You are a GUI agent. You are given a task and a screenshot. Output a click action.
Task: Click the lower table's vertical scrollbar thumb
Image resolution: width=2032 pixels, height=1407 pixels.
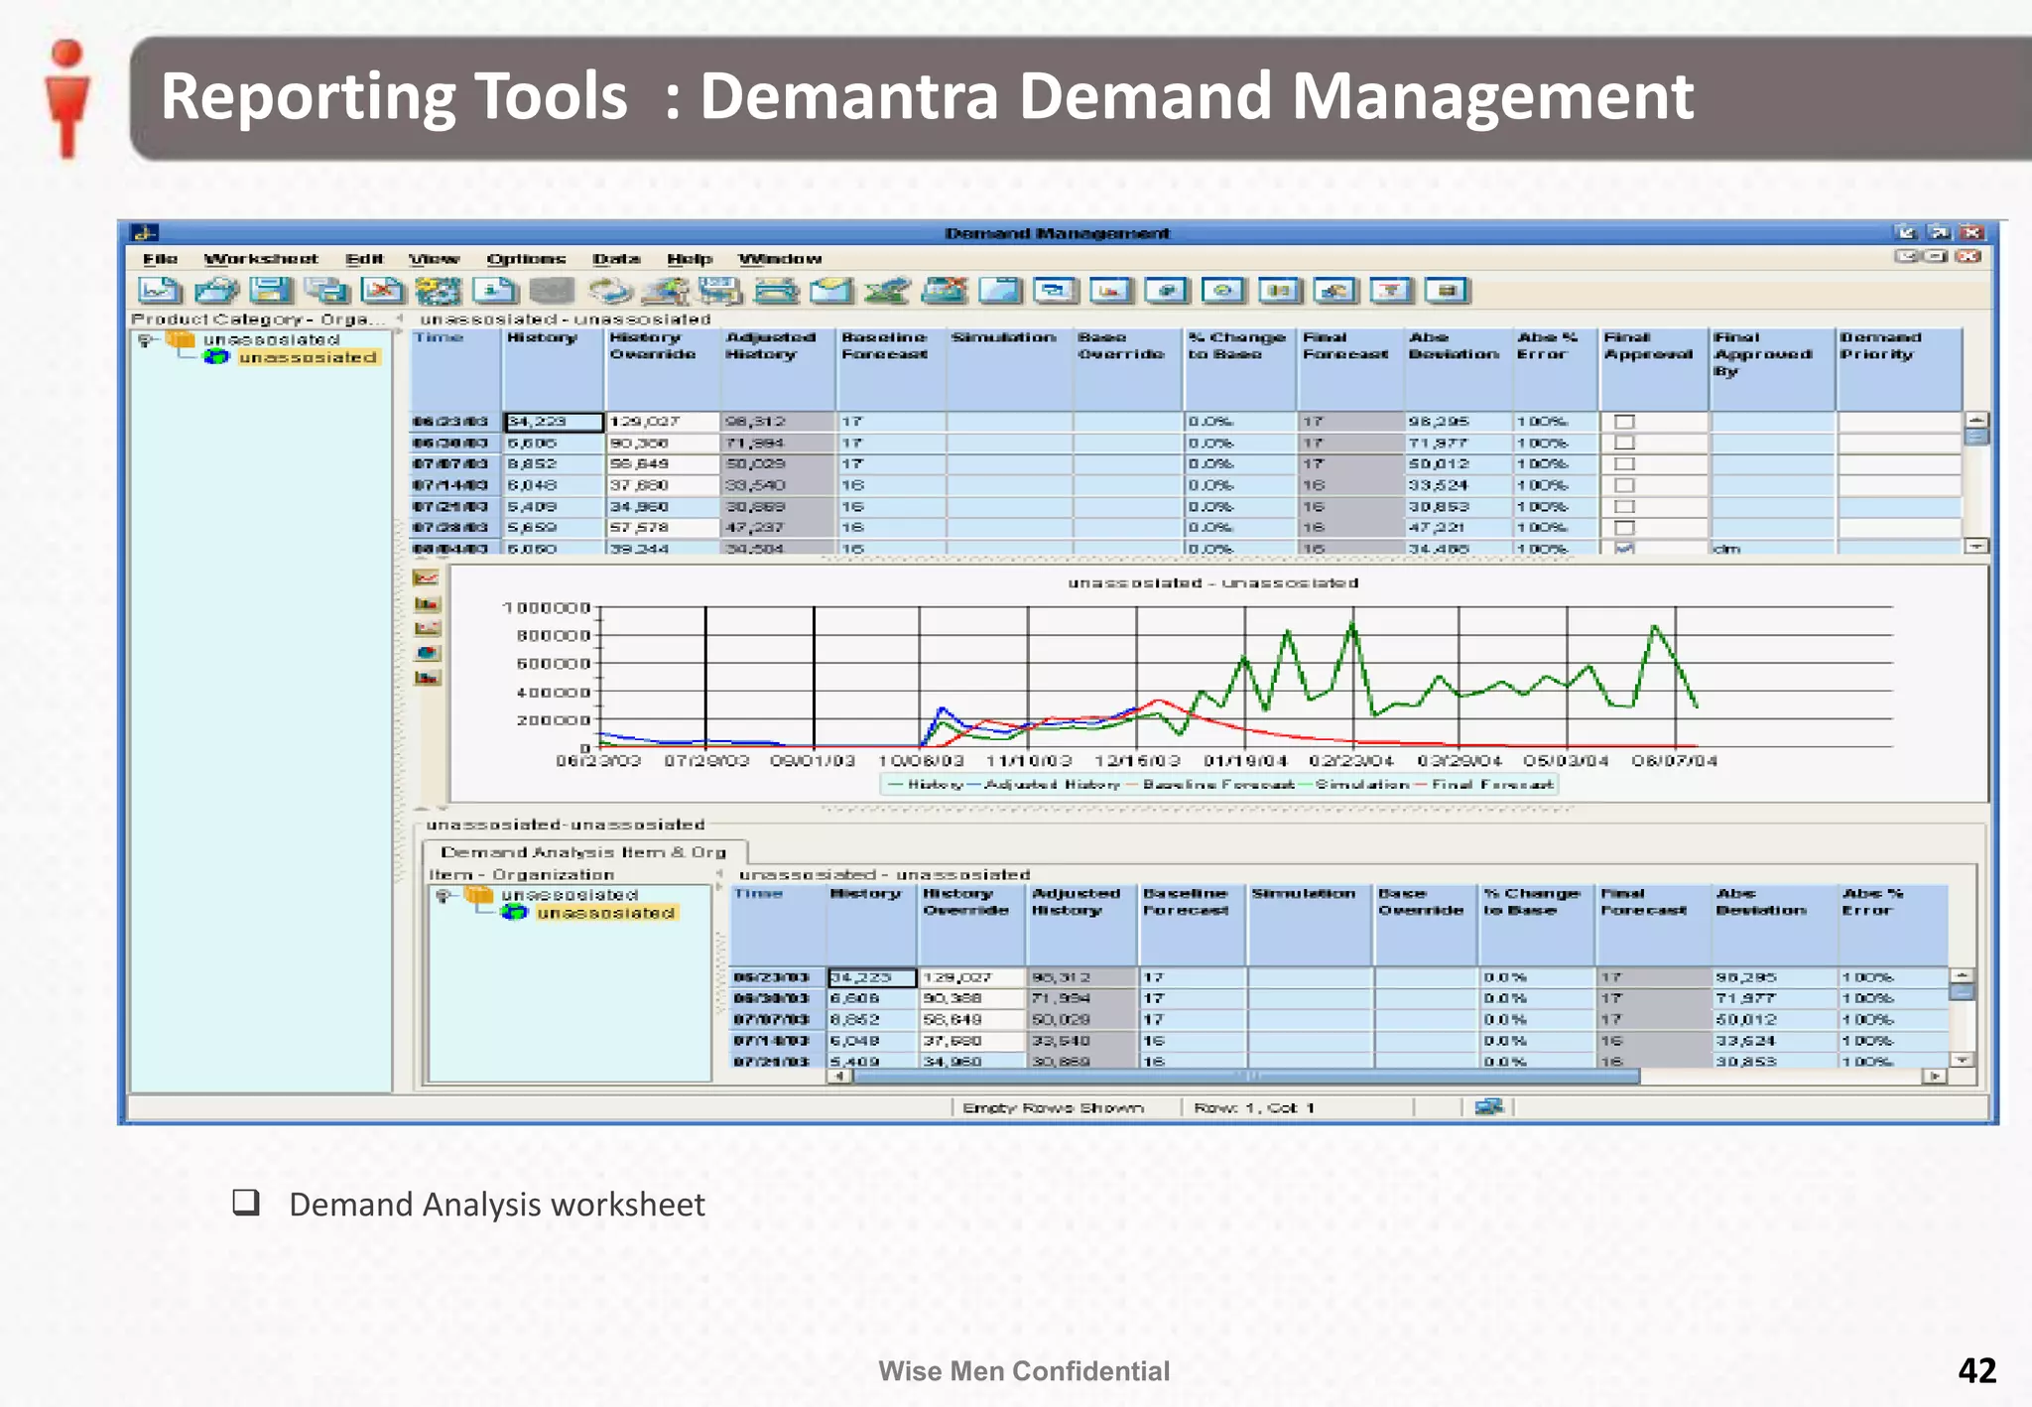pyautogui.click(x=1962, y=991)
